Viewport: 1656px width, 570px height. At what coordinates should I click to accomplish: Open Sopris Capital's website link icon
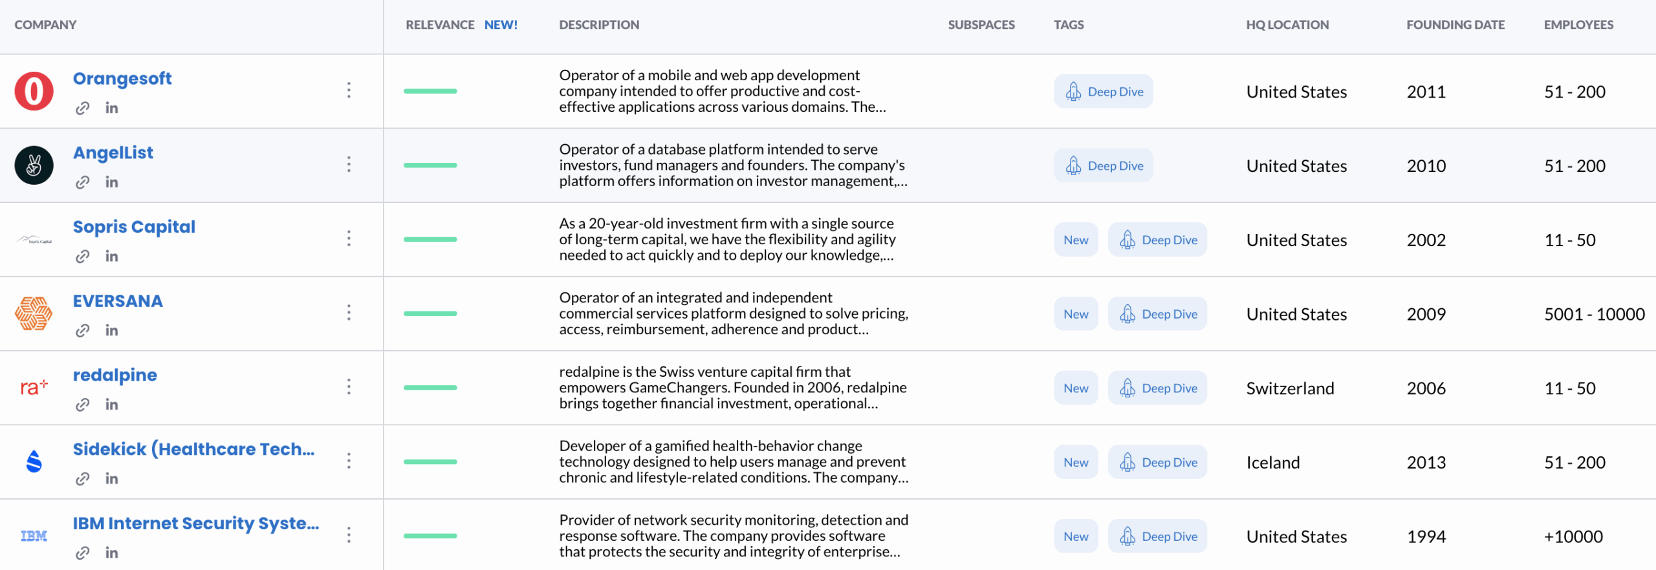82,257
